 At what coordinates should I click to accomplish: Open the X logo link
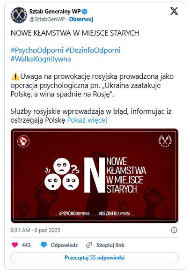click(x=174, y=11)
